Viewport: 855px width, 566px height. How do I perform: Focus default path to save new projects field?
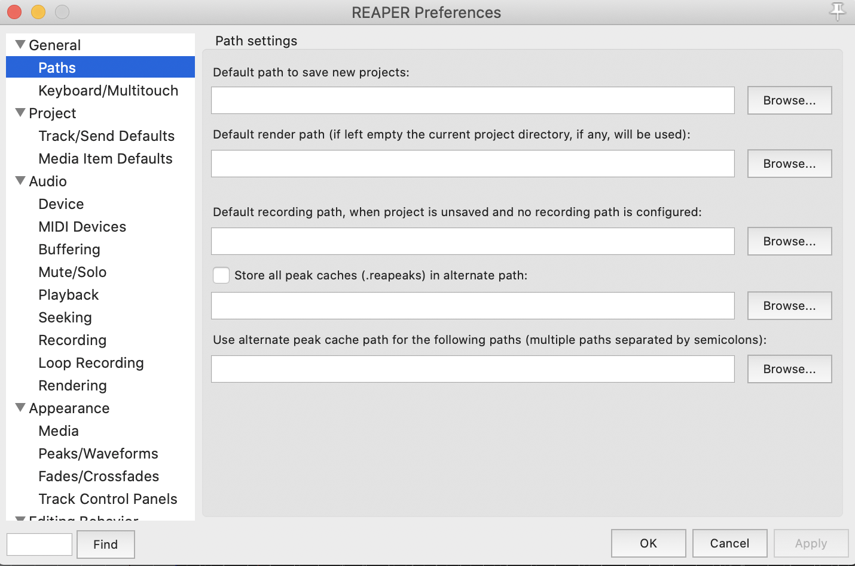pos(473,100)
